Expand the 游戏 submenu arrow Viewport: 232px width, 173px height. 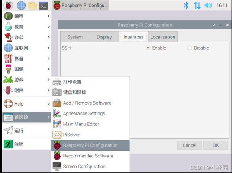click(x=48, y=80)
